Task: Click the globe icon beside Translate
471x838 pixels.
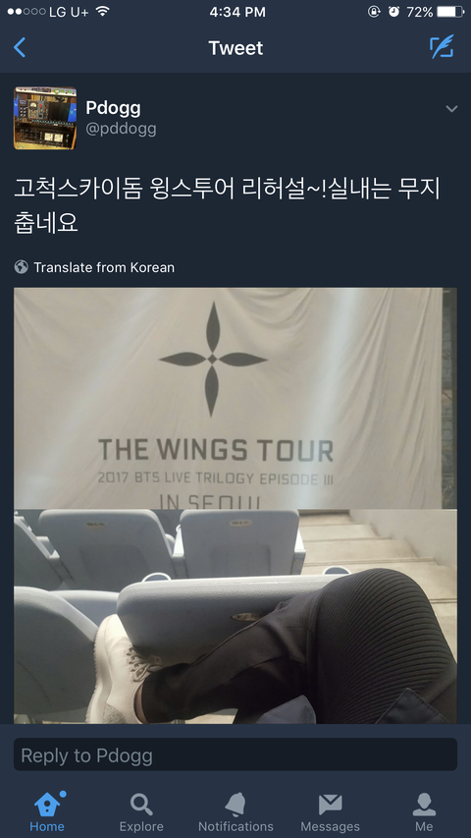Action: click(x=22, y=266)
